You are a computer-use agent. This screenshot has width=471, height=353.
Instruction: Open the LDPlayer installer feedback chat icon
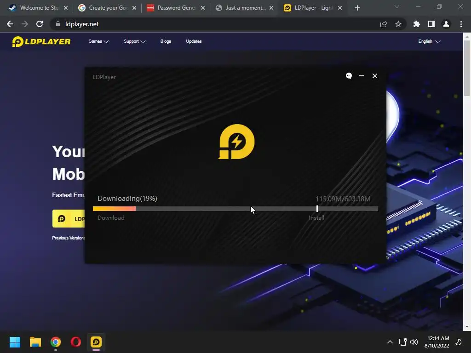(x=349, y=76)
